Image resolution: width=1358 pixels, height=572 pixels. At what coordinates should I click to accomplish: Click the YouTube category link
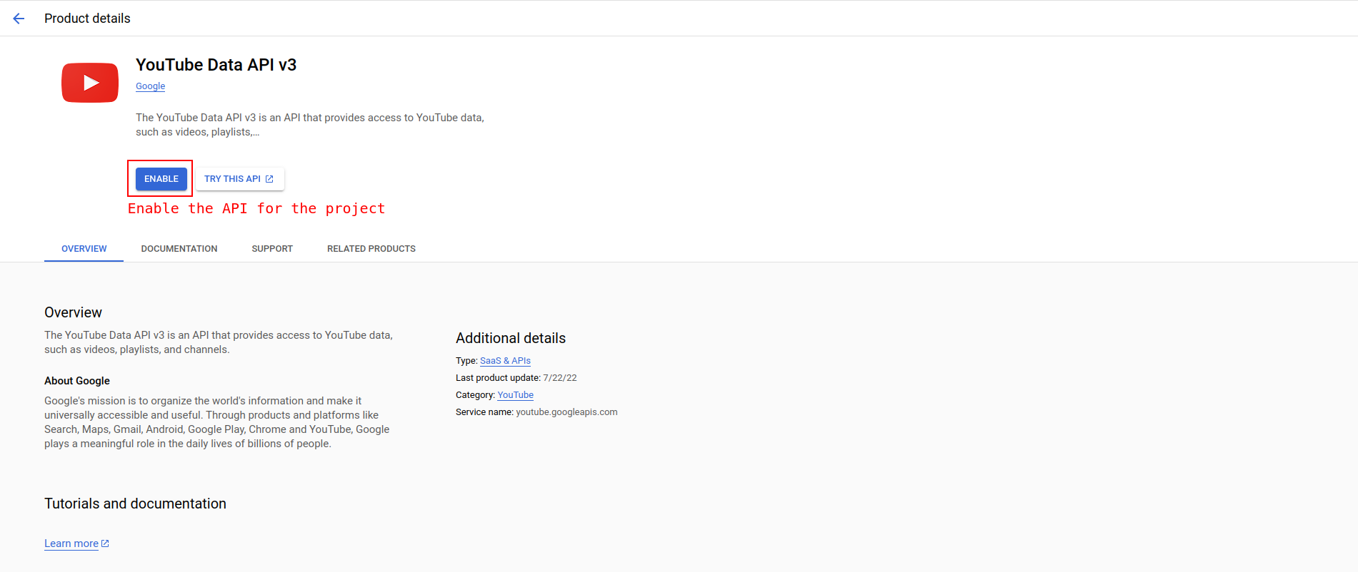tap(515, 395)
